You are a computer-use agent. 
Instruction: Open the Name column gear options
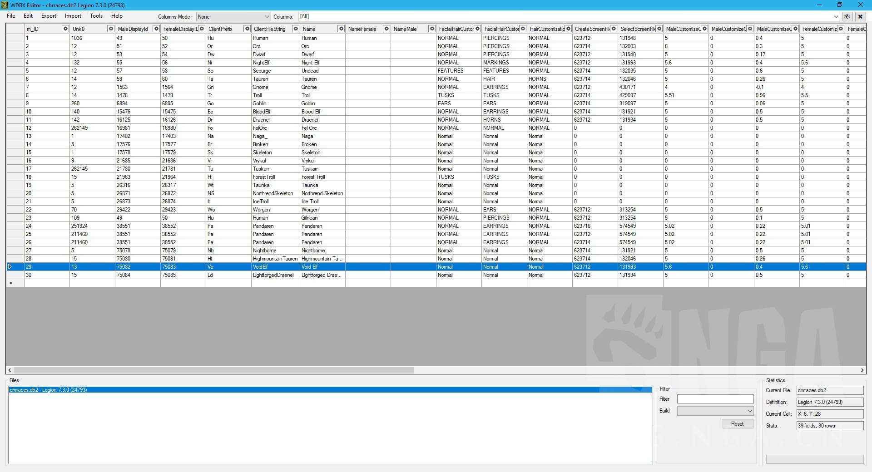341,29
